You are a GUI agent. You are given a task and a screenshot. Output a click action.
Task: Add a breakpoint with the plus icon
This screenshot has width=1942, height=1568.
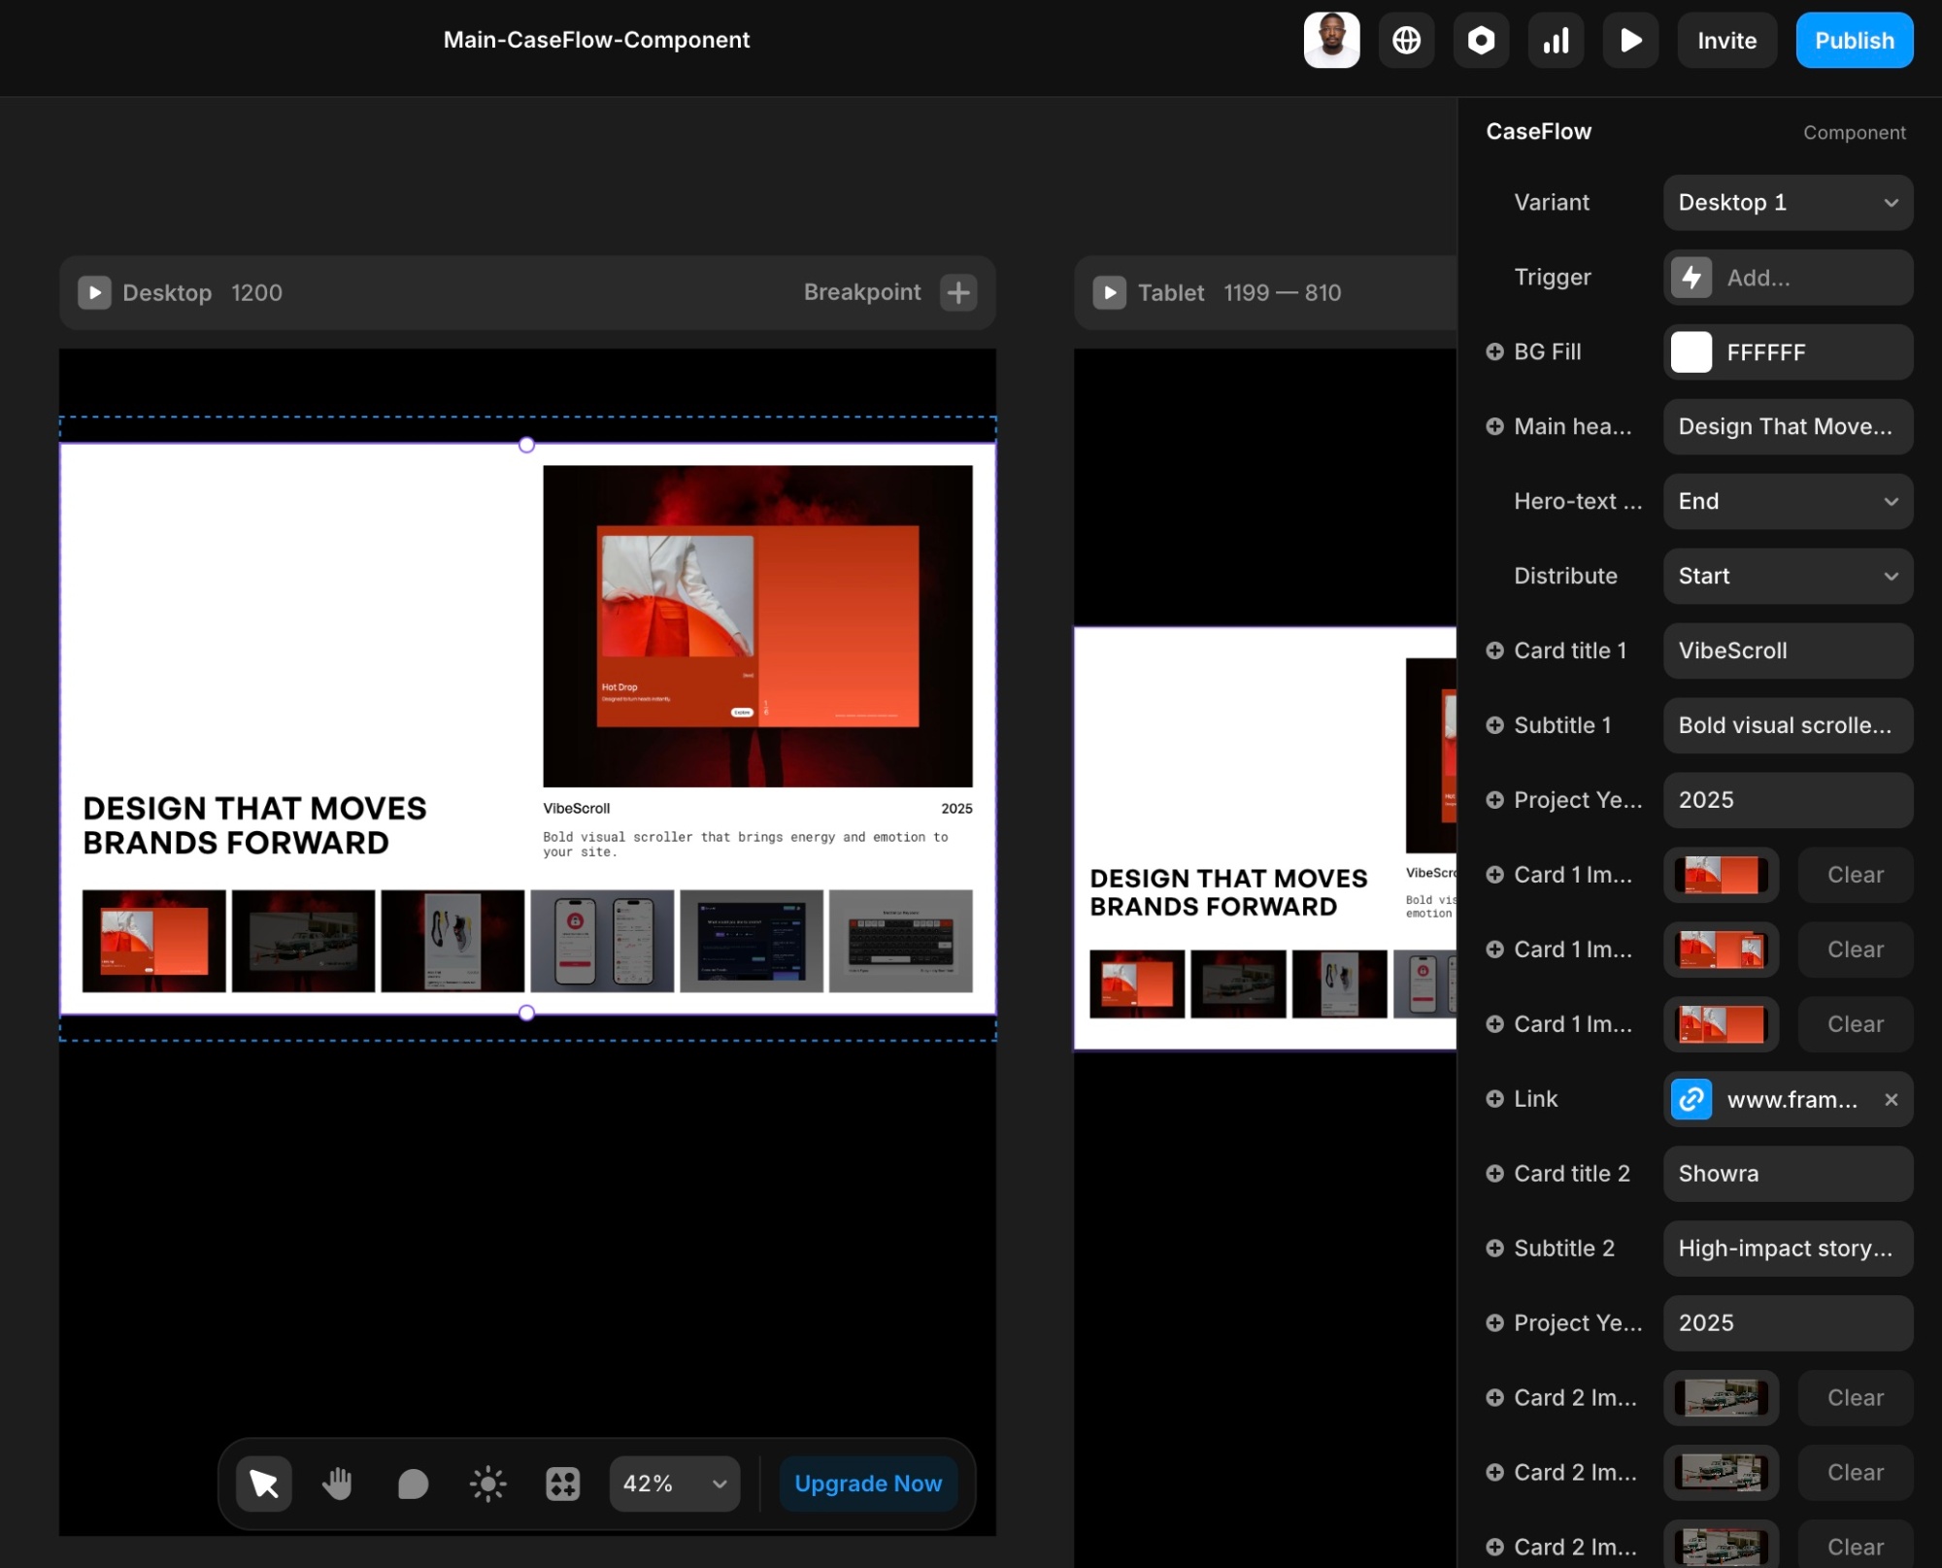pos(958,292)
